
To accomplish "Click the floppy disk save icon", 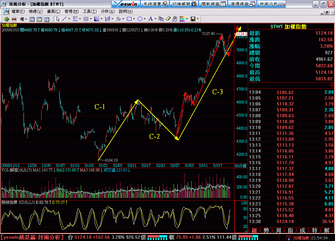I will tap(193, 19).
